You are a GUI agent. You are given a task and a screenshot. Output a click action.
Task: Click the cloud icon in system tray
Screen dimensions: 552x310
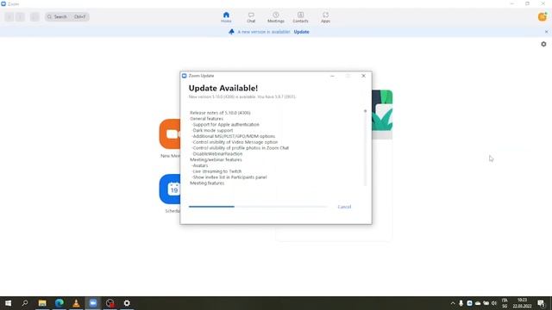pos(478,303)
